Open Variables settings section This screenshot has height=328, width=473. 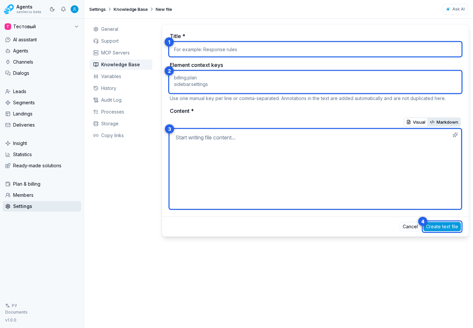coord(121,76)
